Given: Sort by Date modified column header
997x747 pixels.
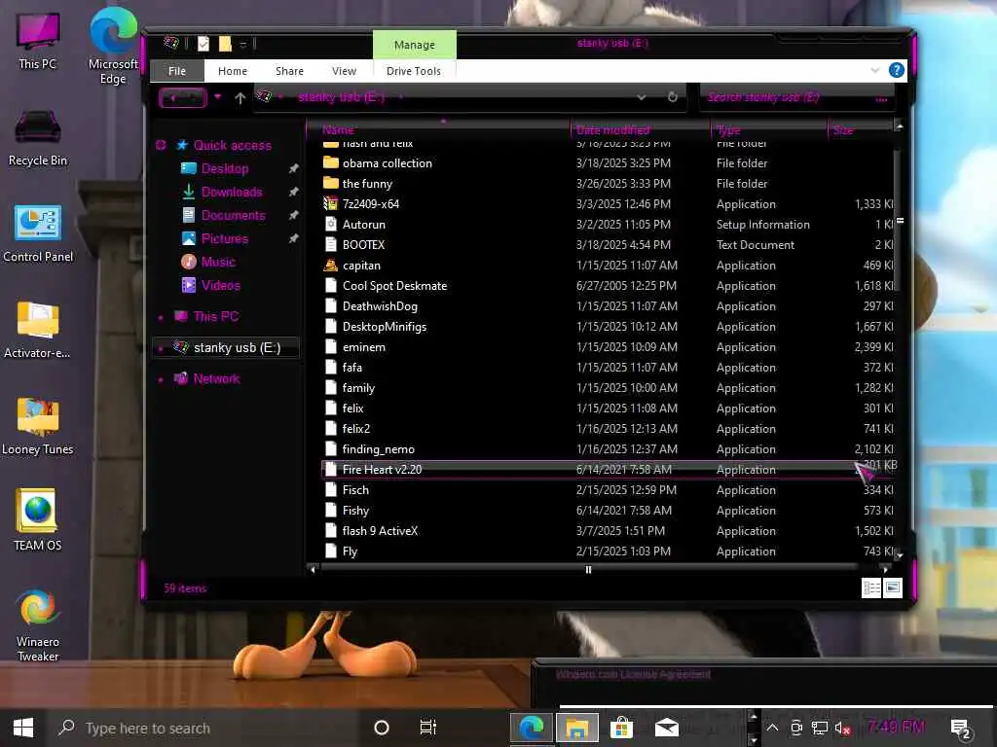Looking at the screenshot, I should (x=641, y=130).
